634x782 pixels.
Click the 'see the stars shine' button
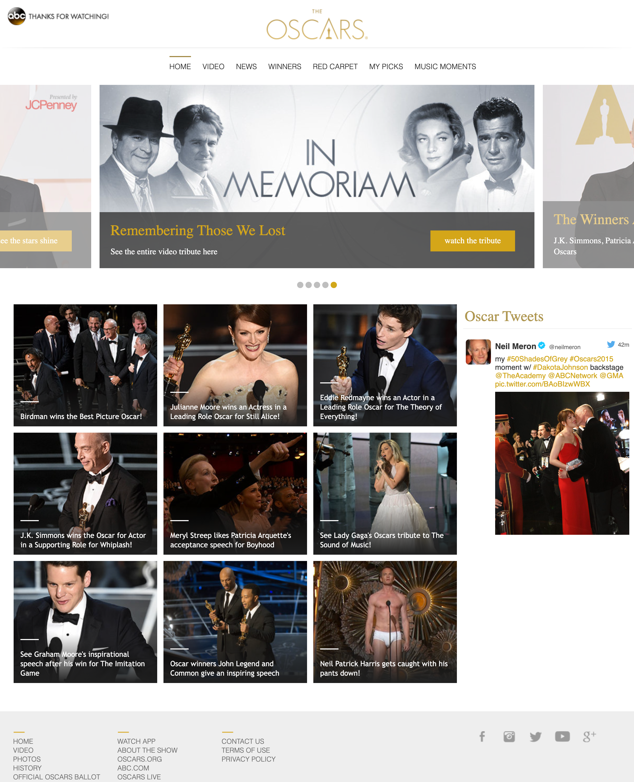pos(36,241)
